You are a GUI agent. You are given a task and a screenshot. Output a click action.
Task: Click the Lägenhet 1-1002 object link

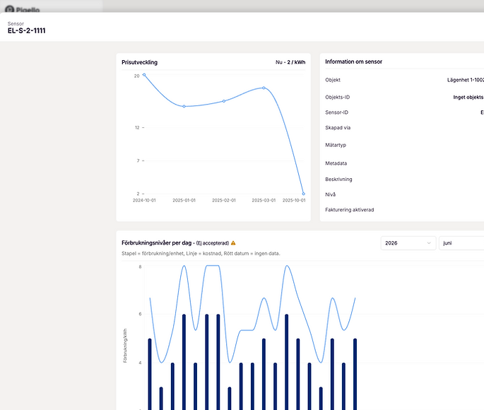pos(466,80)
